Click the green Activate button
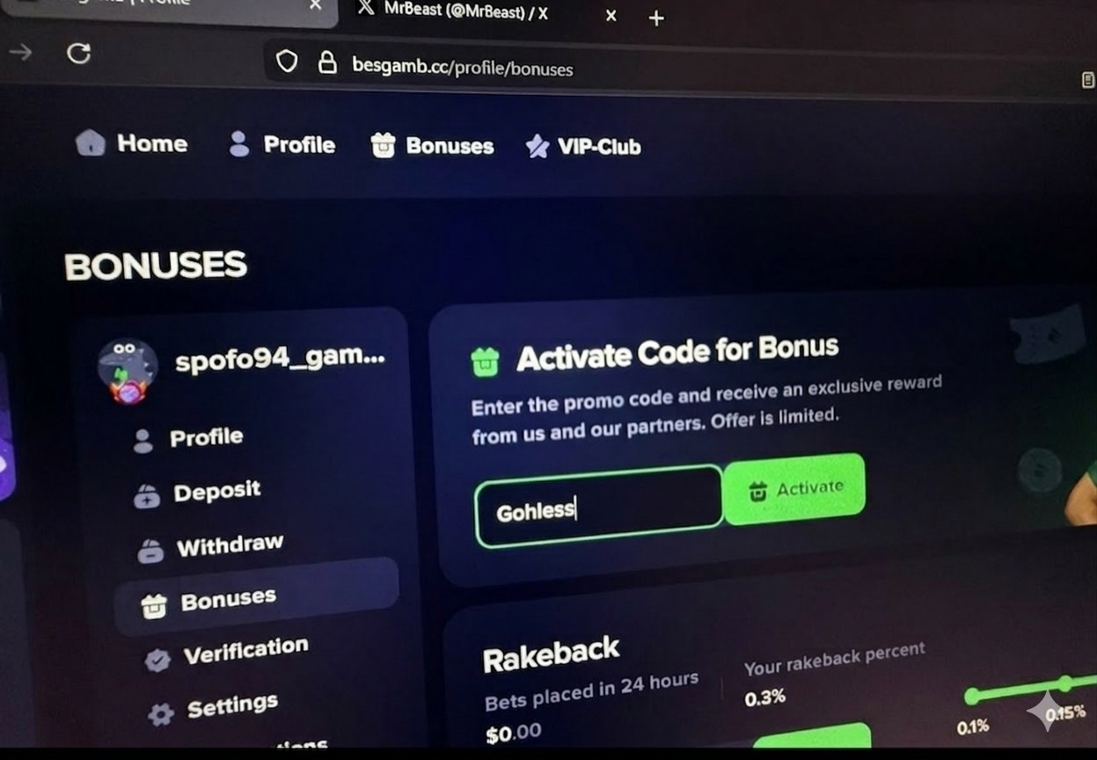 tap(794, 489)
